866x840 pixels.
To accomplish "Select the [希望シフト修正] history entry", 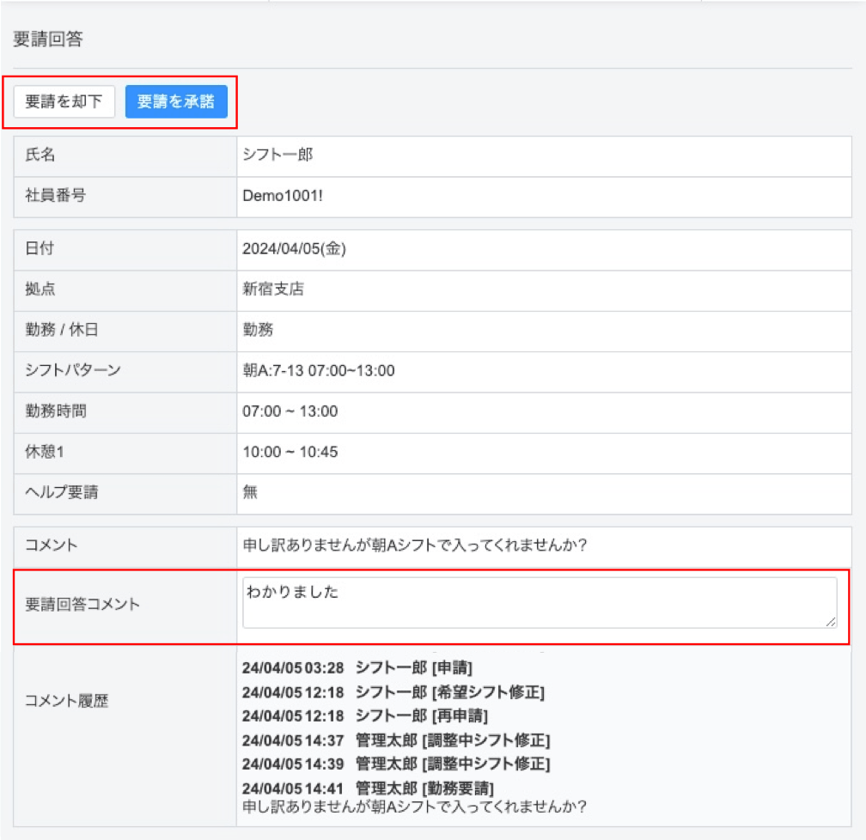I will pyautogui.click(x=393, y=692).
